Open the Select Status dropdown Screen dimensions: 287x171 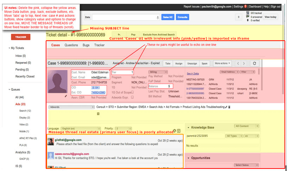point(246,165)
